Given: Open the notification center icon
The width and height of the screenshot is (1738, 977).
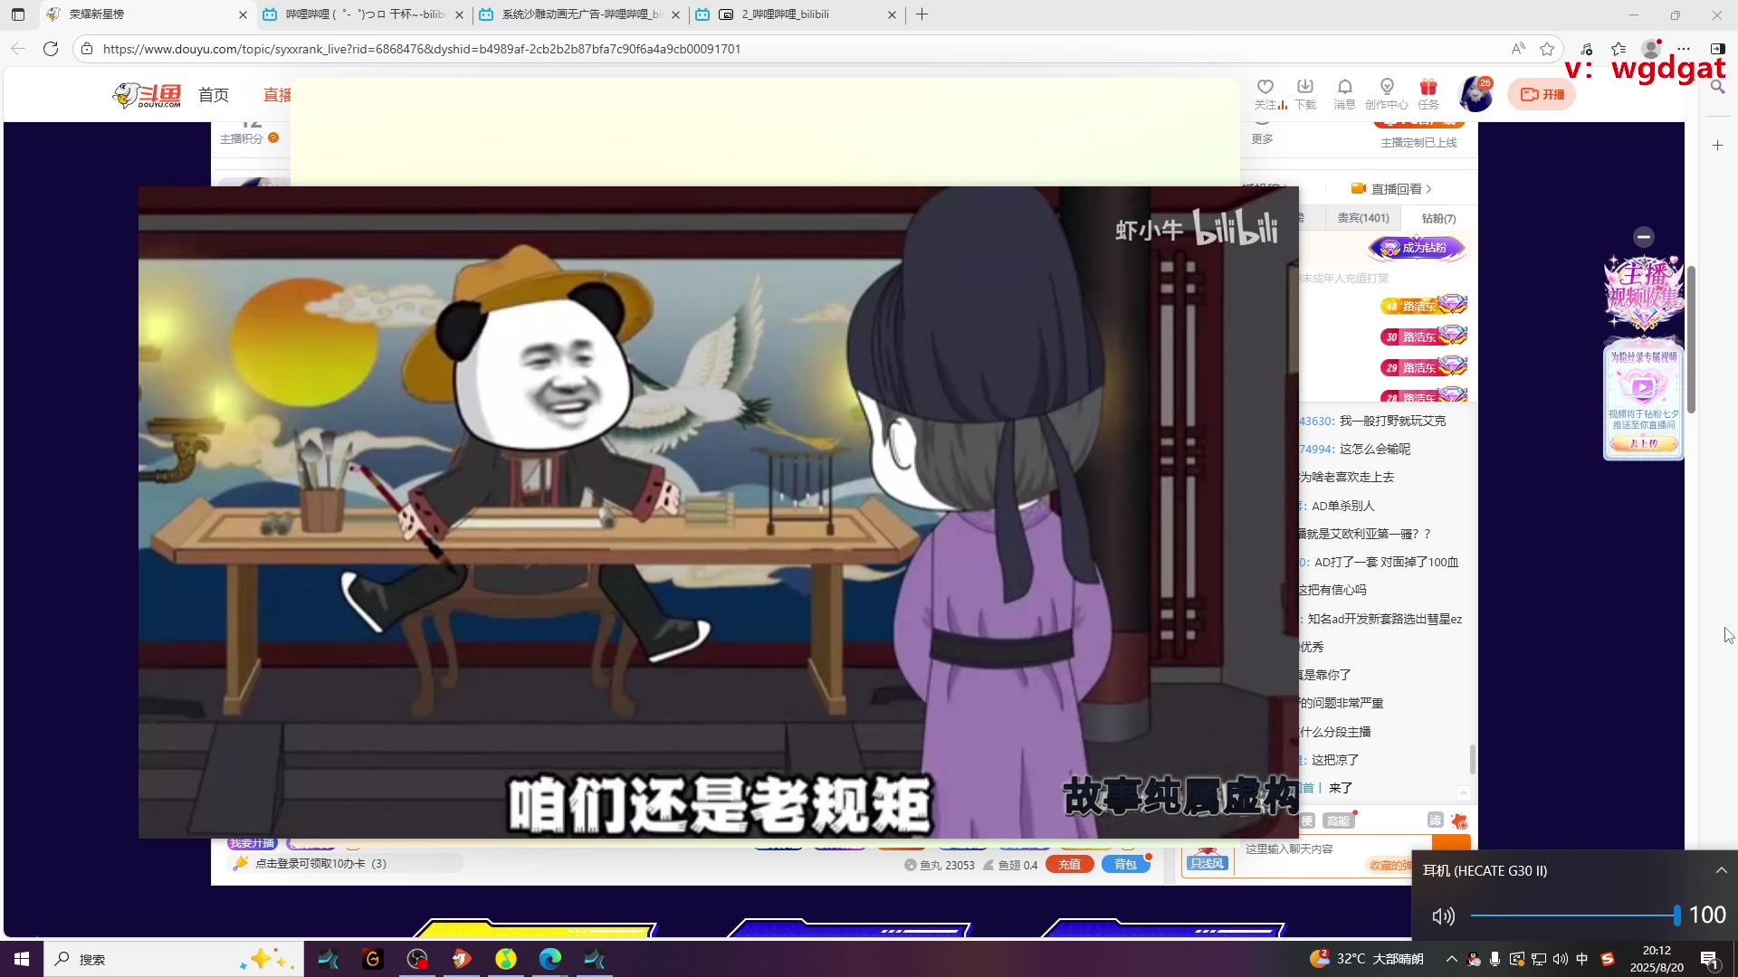Looking at the screenshot, I should pos(1710,959).
